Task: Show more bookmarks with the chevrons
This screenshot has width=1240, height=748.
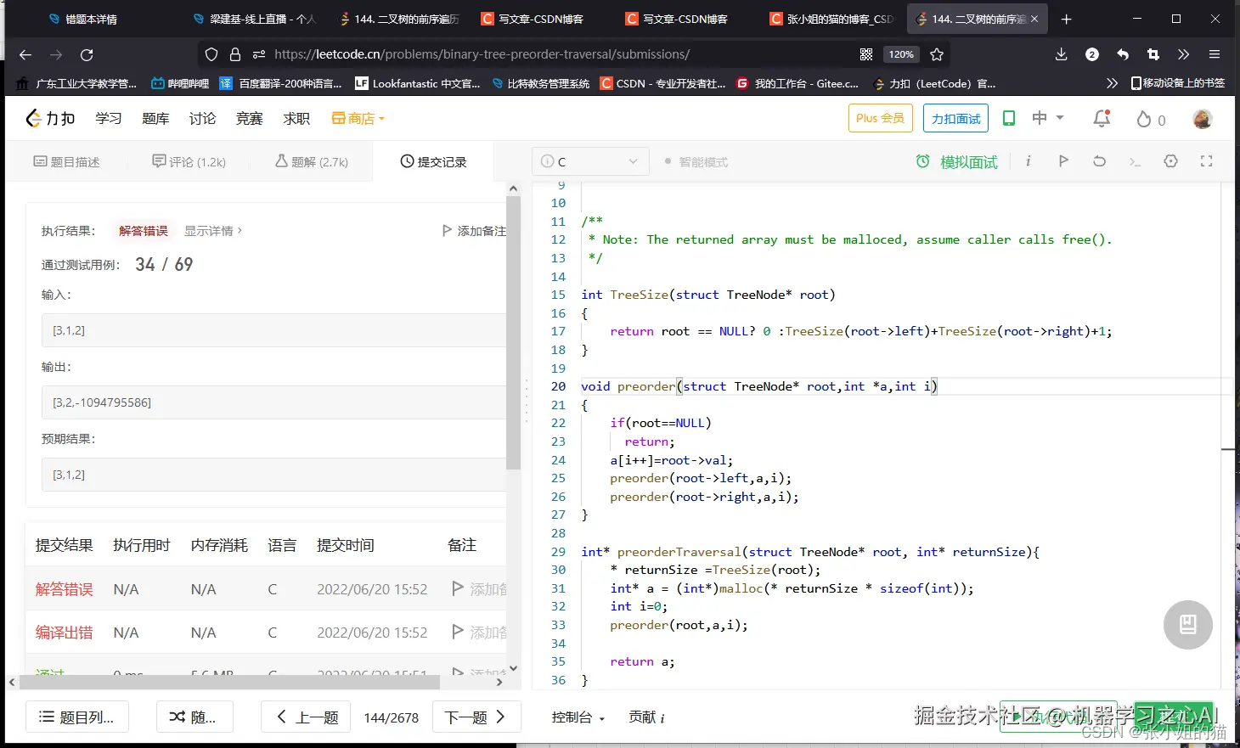Action: click(1112, 83)
